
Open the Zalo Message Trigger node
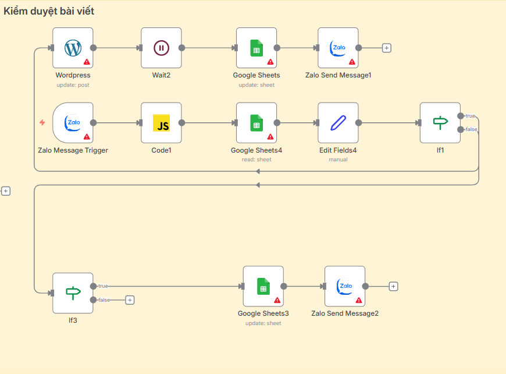pyautogui.click(x=73, y=123)
